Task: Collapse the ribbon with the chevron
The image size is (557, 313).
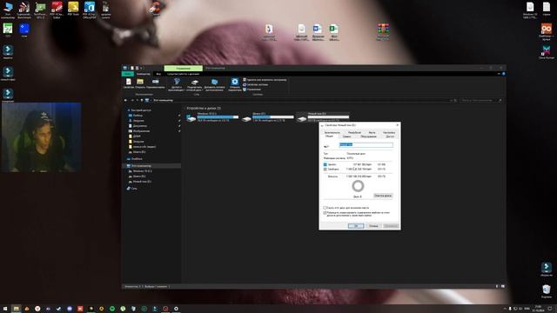Action: 499,74
